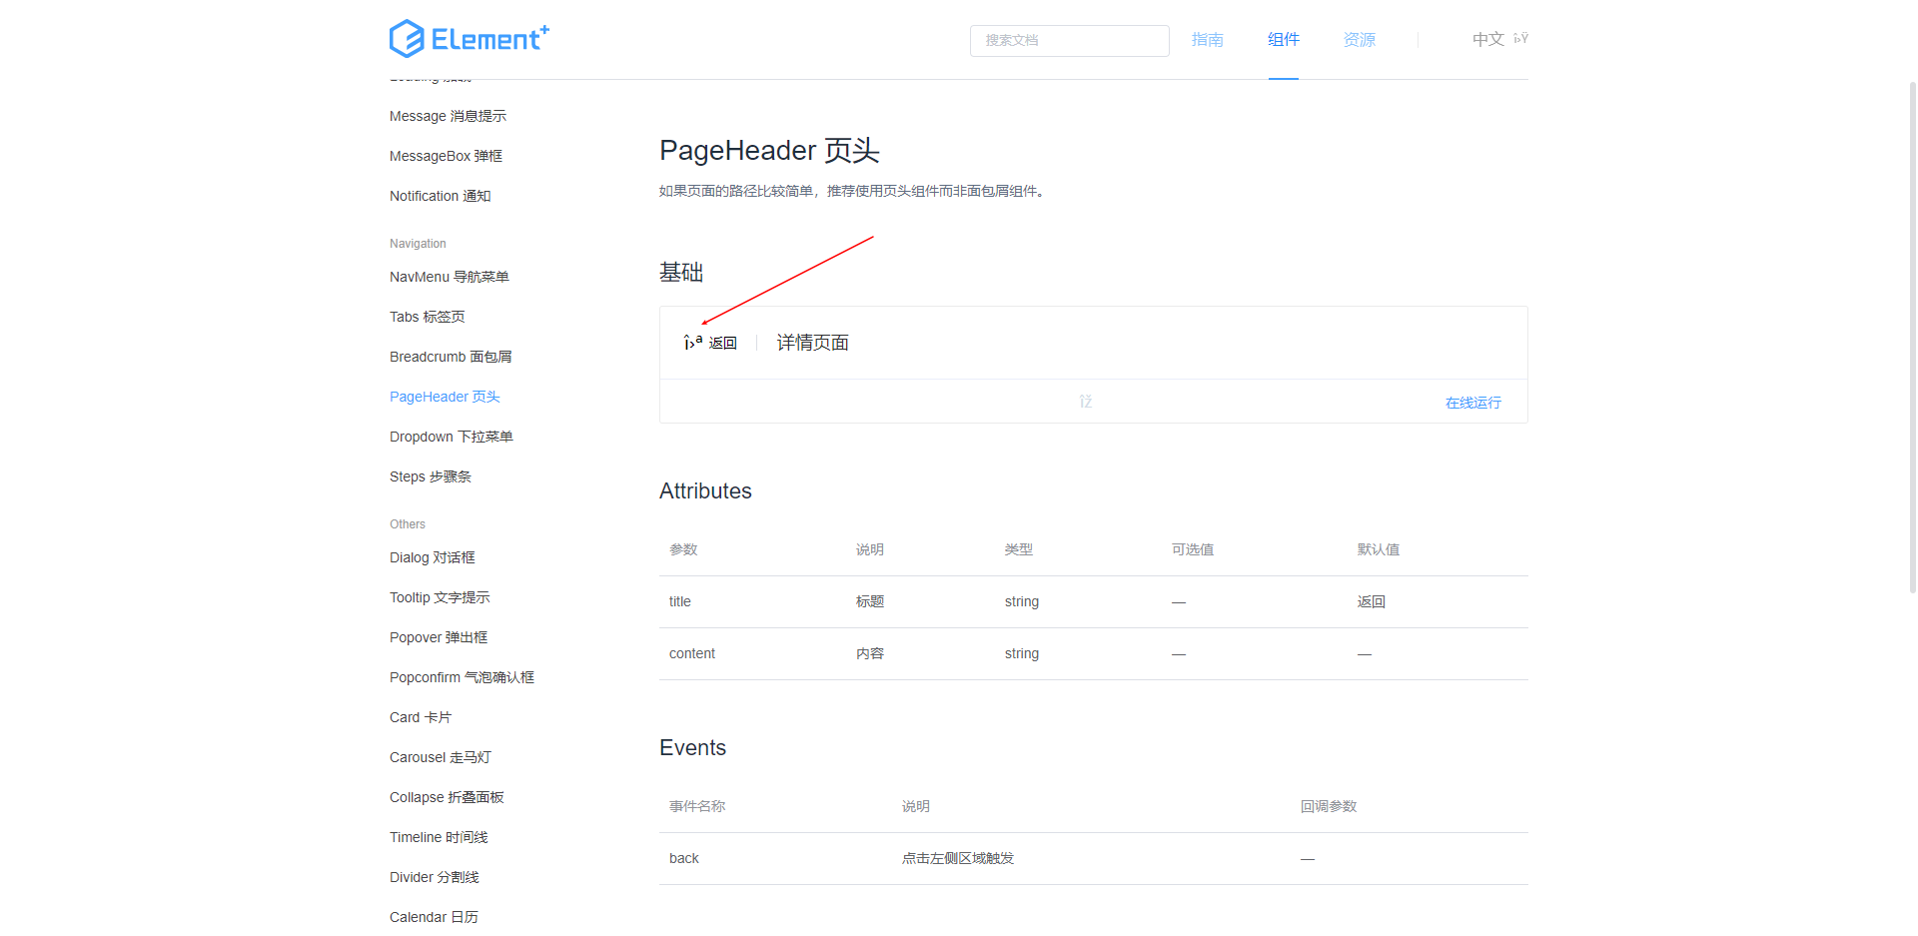Open Card 卡片 sidebar item
This screenshot has width=1918, height=936.
pyautogui.click(x=421, y=717)
